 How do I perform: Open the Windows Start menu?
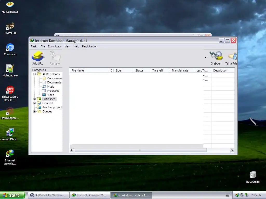12,195
